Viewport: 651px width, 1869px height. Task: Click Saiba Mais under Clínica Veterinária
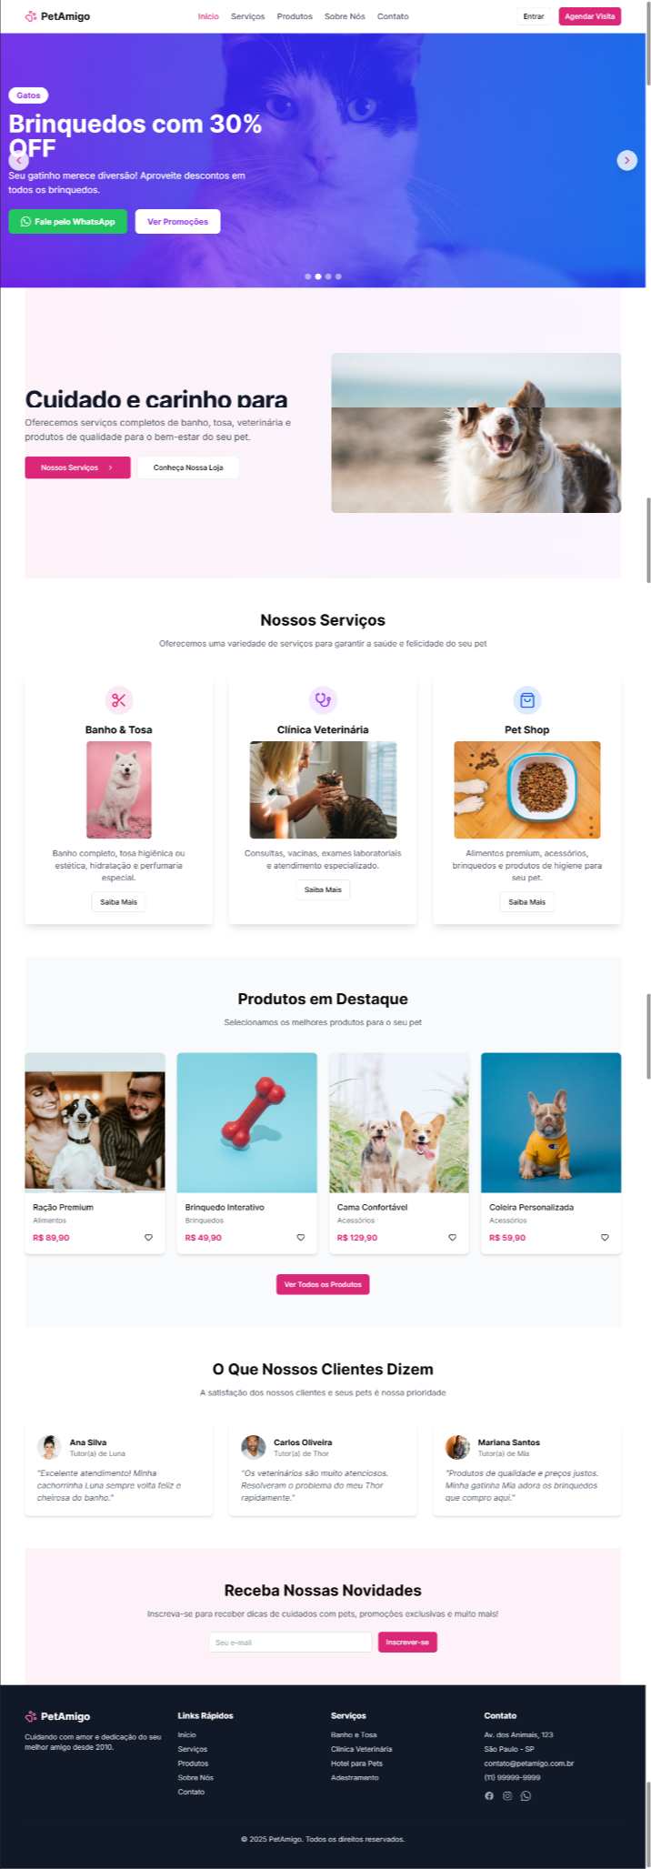(323, 889)
